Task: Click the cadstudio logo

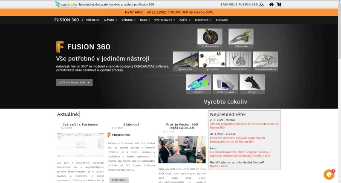Action: click(x=66, y=4)
